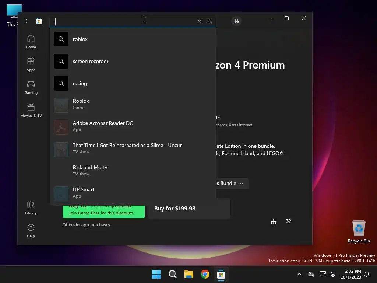The height and width of the screenshot is (283, 377).
Task: Maximize the Microsoft Store window
Action: tap(287, 18)
